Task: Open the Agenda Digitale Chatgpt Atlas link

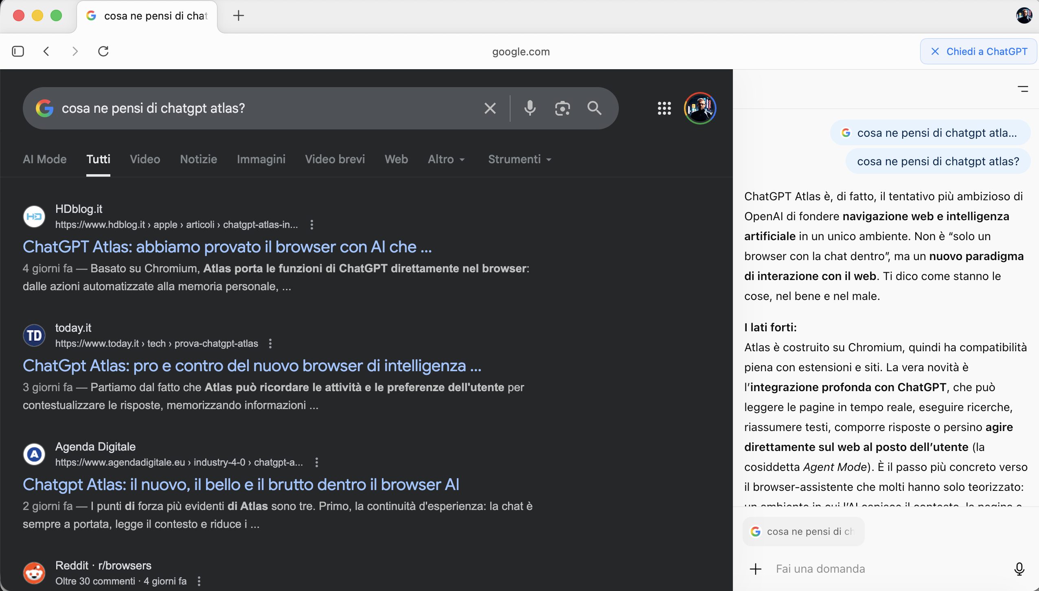Action: coord(241,484)
